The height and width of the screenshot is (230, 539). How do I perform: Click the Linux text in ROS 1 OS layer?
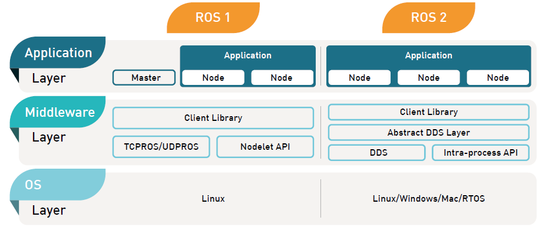point(213,199)
